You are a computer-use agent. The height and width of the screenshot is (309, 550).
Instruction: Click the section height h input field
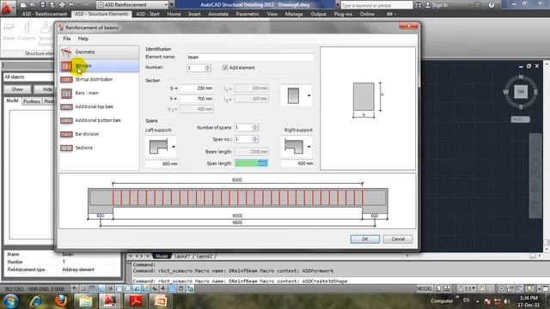click(197, 99)
